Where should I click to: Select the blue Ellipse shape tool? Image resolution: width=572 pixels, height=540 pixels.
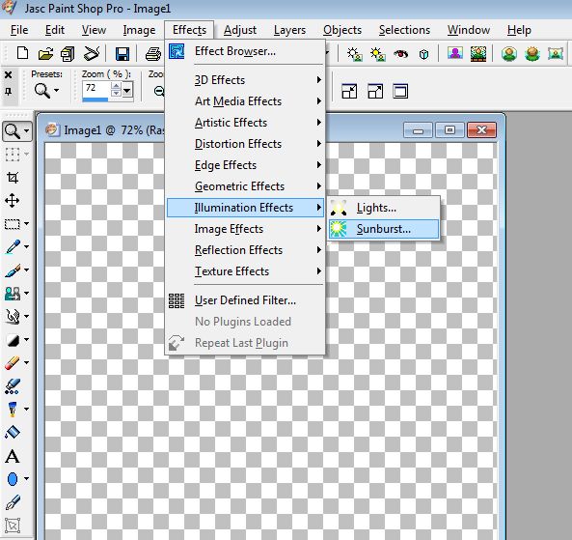13,478
